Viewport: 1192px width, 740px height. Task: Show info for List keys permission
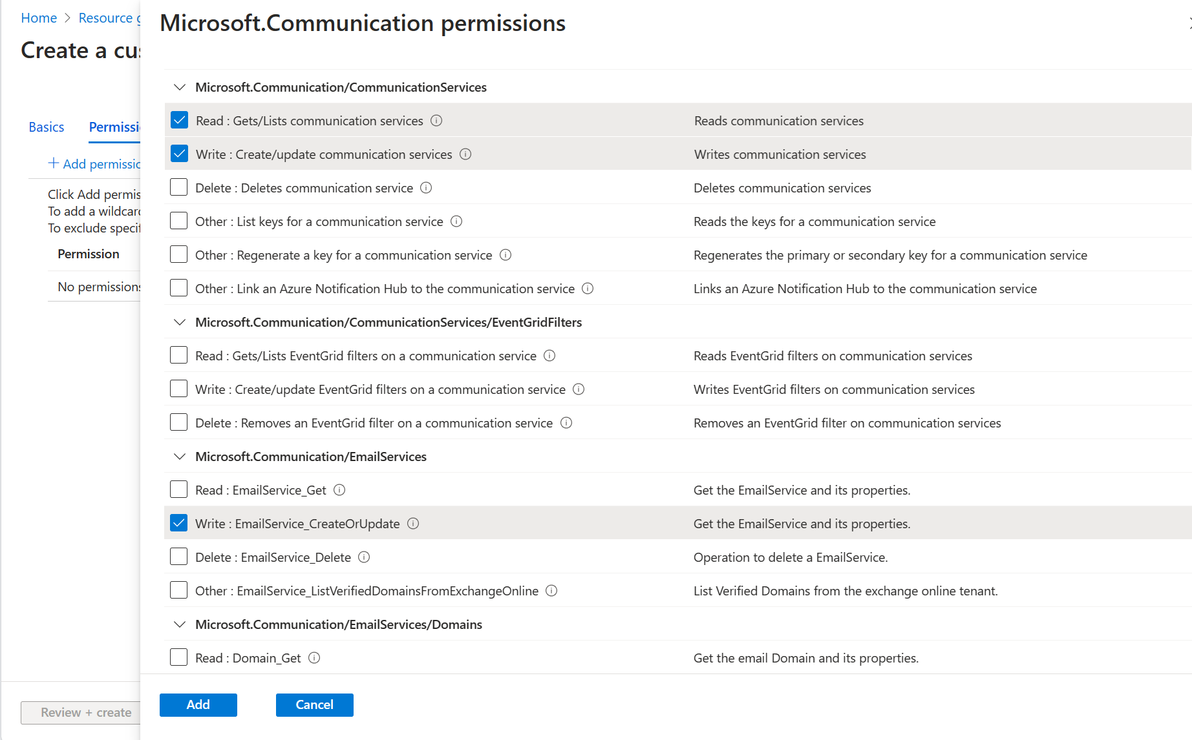pyautogui.click(x=456, y=221)
